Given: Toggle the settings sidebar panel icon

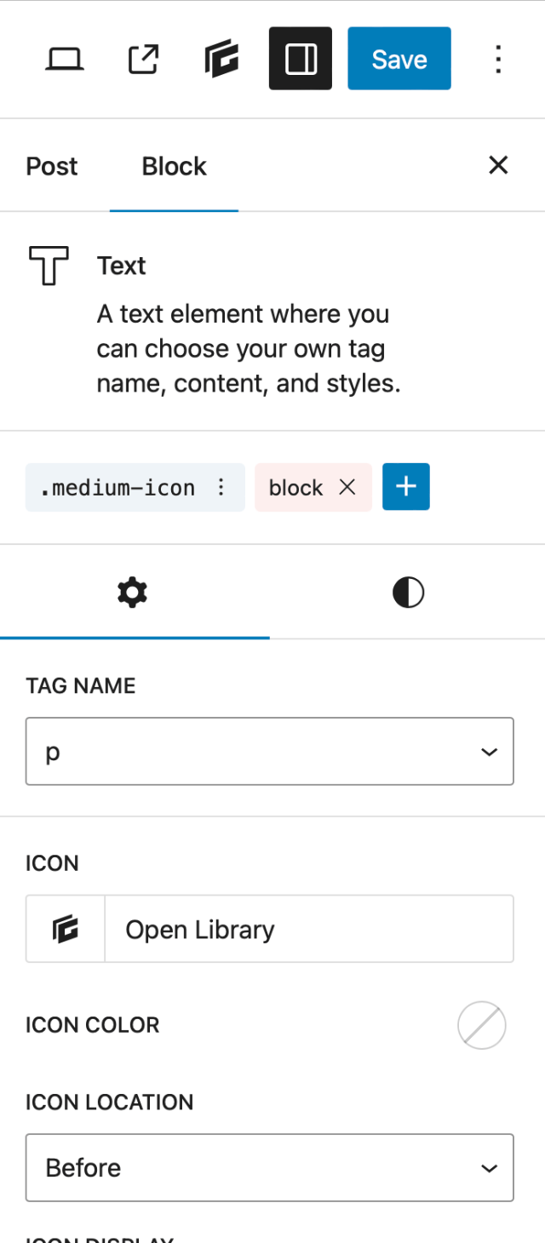Looking at the screenshot, I should [x=301, y=59].
